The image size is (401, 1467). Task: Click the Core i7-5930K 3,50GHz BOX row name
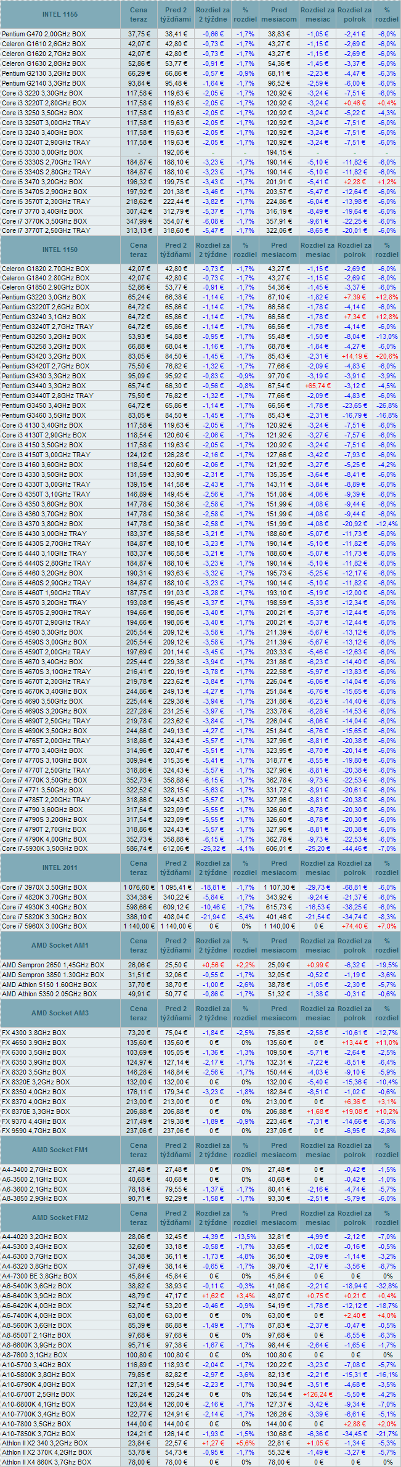(44, 848)
